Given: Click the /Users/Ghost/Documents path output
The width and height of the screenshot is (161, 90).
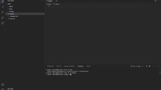Looking at the screenshot, I should click(68, 71).
